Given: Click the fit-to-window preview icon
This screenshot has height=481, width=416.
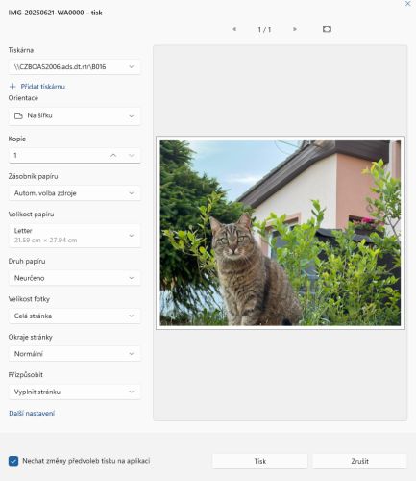Looking at the screenshot, I should pyautogui.click(x=327, y=29).
